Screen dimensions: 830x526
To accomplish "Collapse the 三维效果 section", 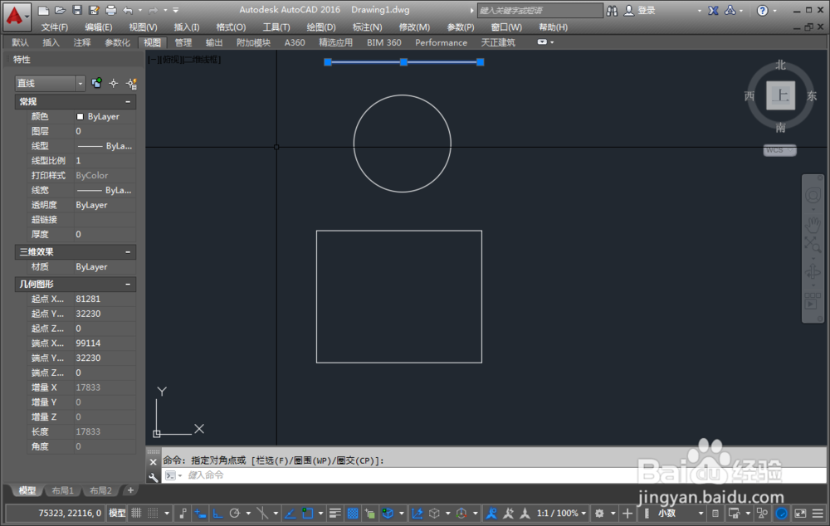I will click(128, 252).
